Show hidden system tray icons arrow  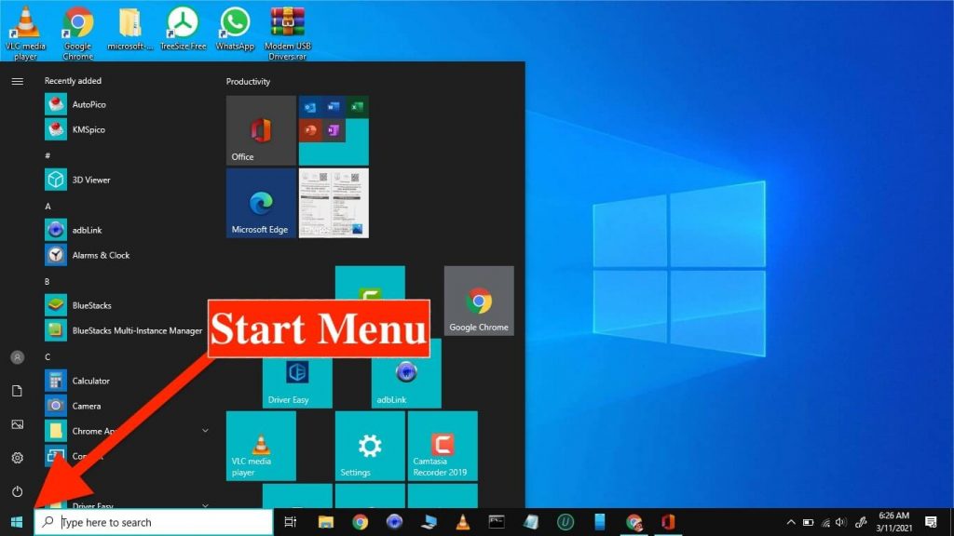click(x=791, y=522)
